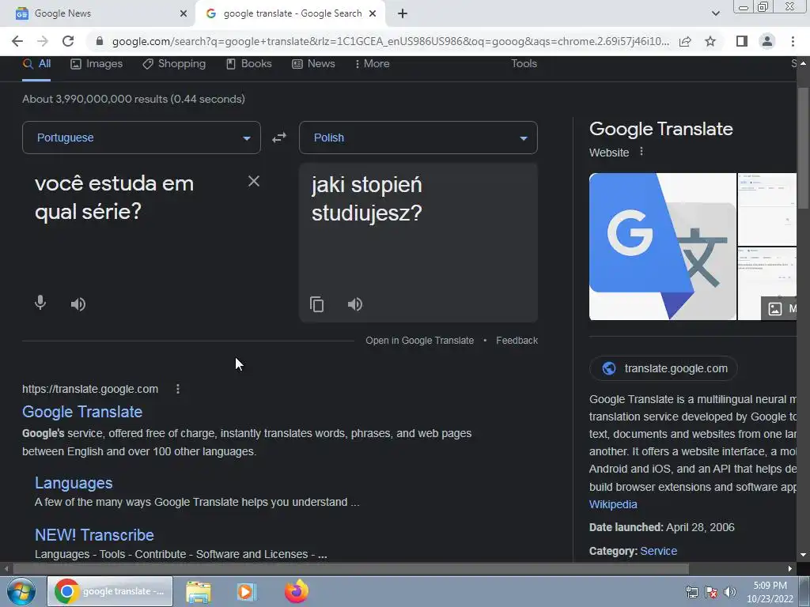This screenshot has width=810, height=607.
Task: Open the Portuguese source language dropdown
Action: point(142,138)
